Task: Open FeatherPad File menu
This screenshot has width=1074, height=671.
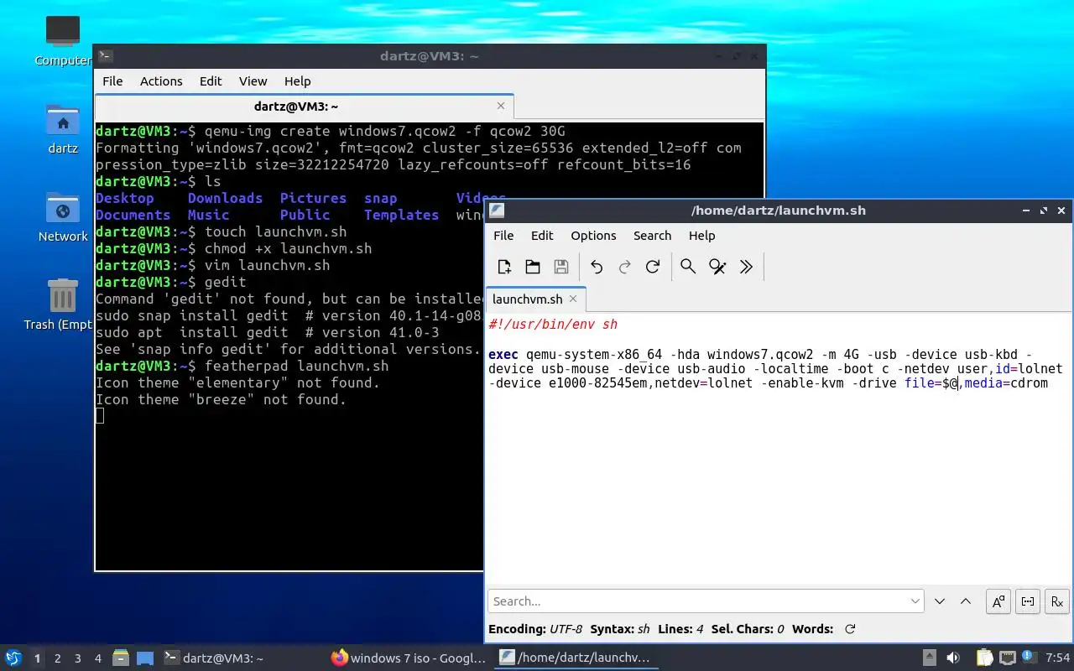Action: [503, 236]
